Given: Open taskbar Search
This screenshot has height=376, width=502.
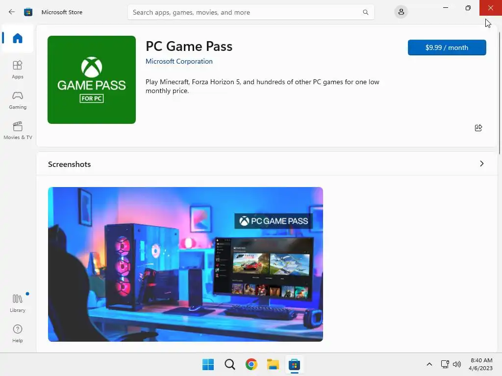Looking at the screenshot, I should pos(230,364).
